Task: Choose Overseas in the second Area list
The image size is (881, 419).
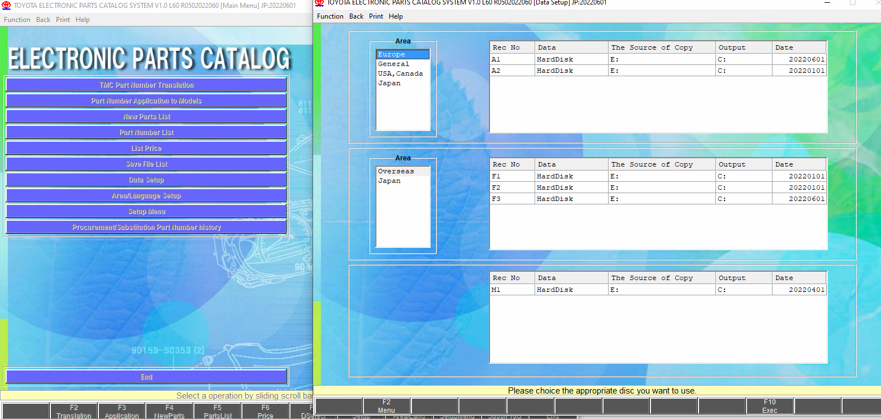Action: click(x=396, y=171)
